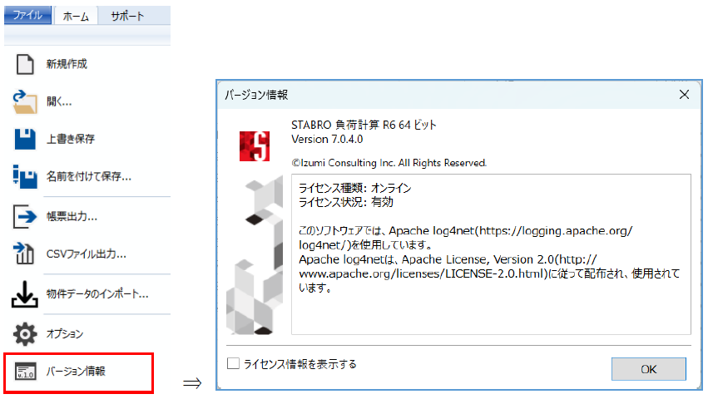Open the サポート tab

pos(127,16)
